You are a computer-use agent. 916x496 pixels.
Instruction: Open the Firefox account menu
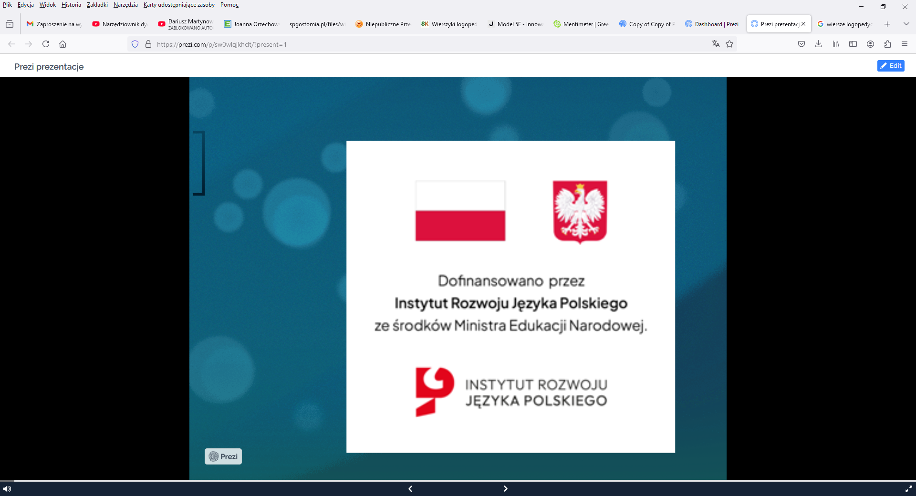pos(870,44)
